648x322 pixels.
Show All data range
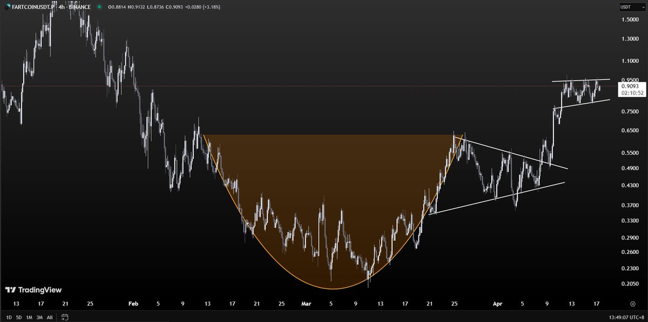tap(50, 317)
